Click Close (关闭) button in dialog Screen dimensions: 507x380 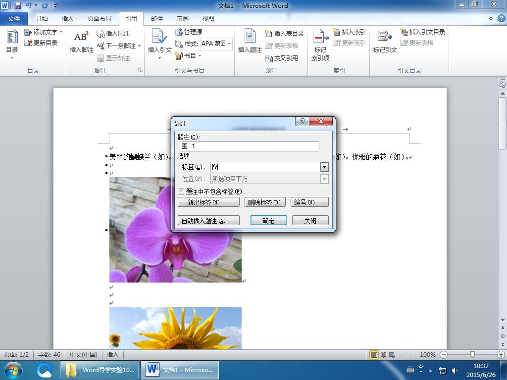click(310, 220)
